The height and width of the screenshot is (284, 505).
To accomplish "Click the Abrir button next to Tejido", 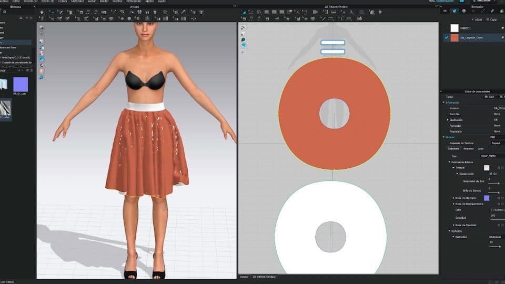I will (x=490, y=97).
